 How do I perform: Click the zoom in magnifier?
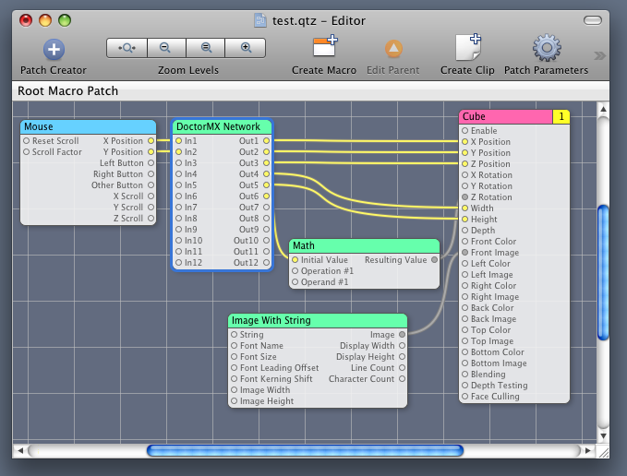(x=245, y=48)
